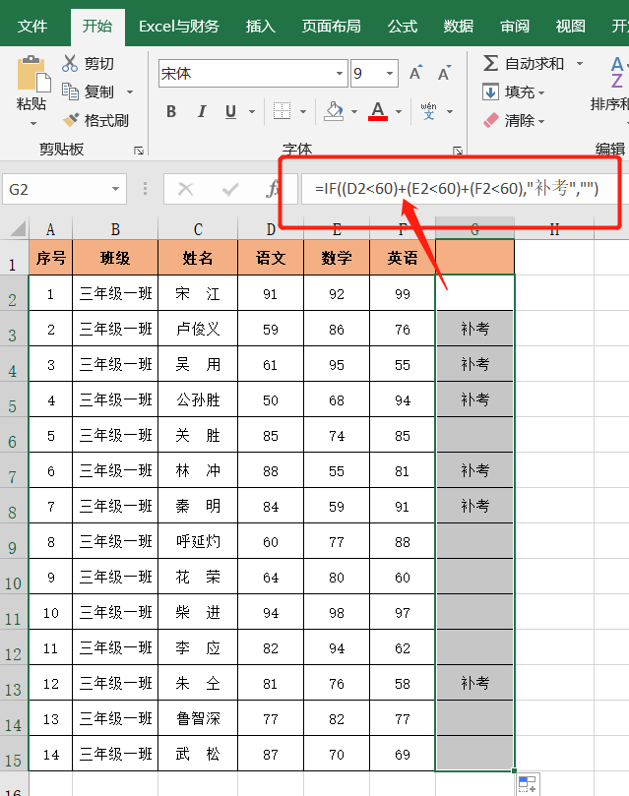Switch to the 开始 Home tab
The height and width of the screenshot is (796, 629).
(x=97, y=27)
